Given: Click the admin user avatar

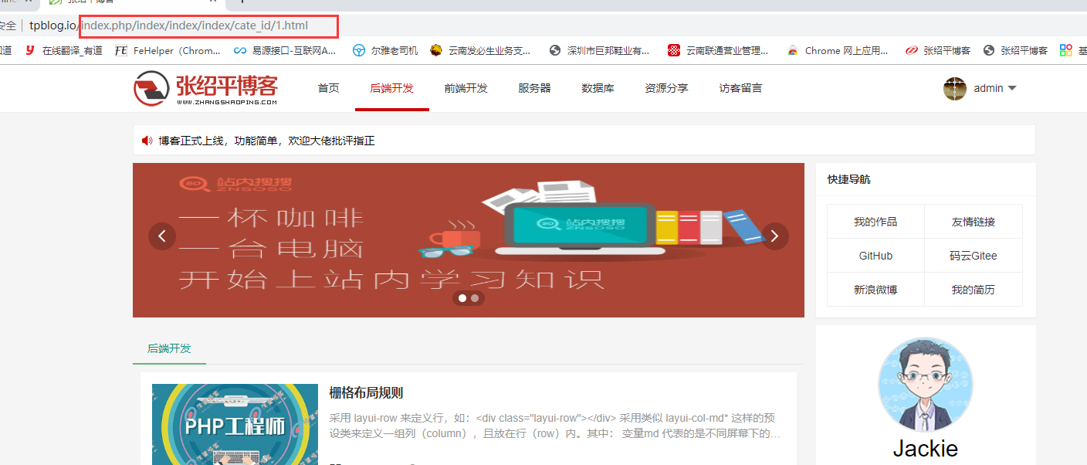Looking at the screenshot, I should click(955, 88).
